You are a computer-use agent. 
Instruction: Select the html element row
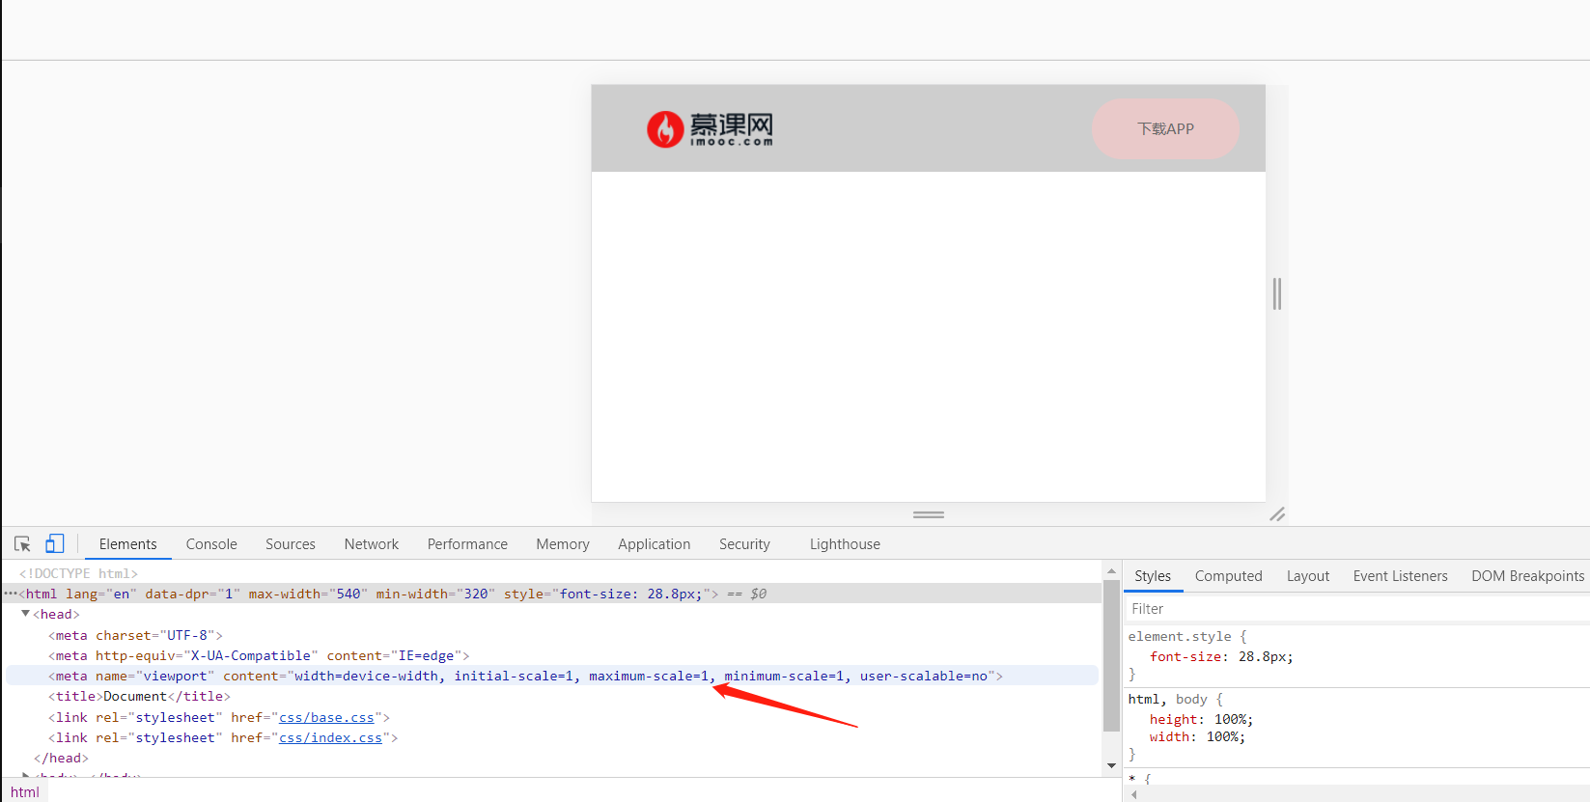552,594
